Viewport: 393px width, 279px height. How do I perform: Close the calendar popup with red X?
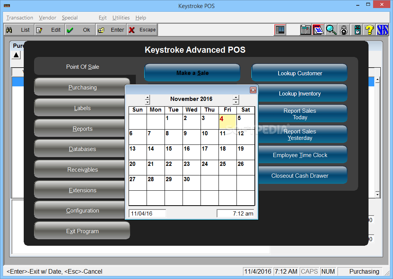(x=253, y=90)
